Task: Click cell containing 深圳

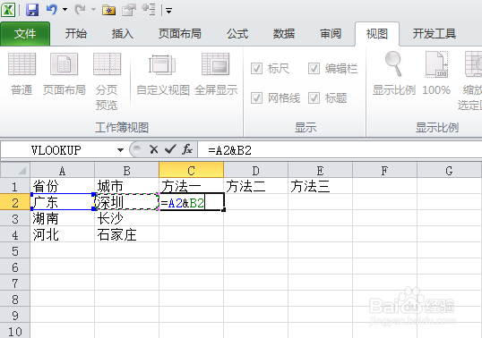Action: coord(126,202)
